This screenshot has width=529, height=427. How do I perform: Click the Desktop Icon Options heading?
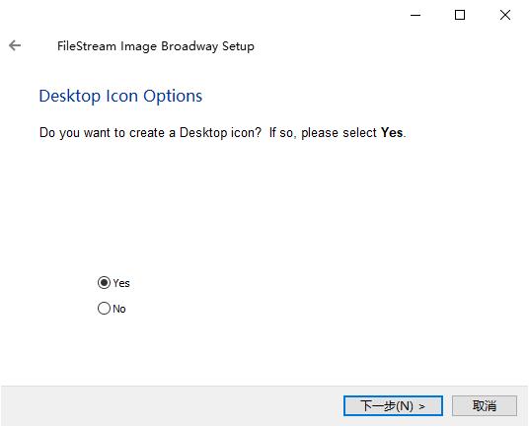120,96
